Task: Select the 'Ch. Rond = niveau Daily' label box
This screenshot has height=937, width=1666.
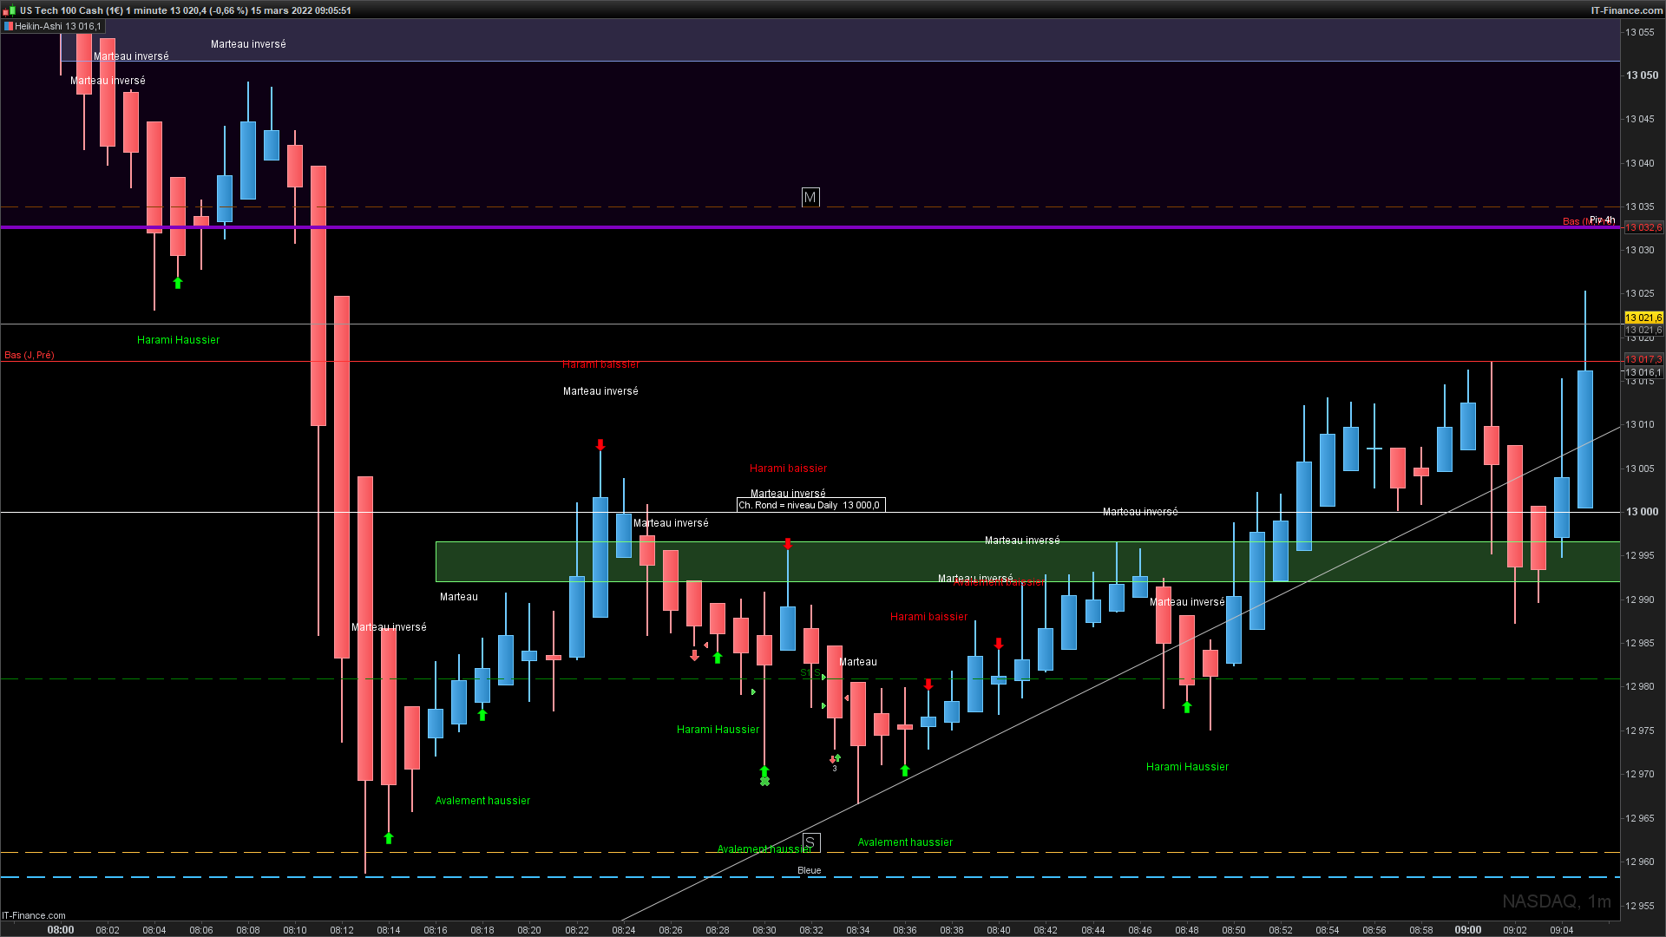Action: pyautogui.click(x=810, y=505)
